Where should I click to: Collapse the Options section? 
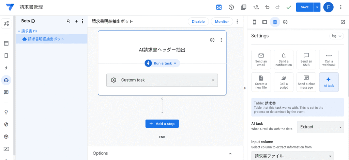click(230, 154)
